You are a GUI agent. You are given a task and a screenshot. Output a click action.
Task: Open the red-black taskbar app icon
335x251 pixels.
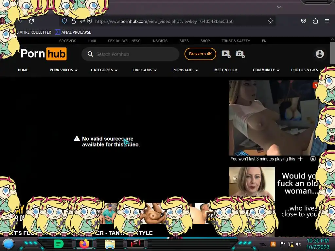click(x=135, y=244)
